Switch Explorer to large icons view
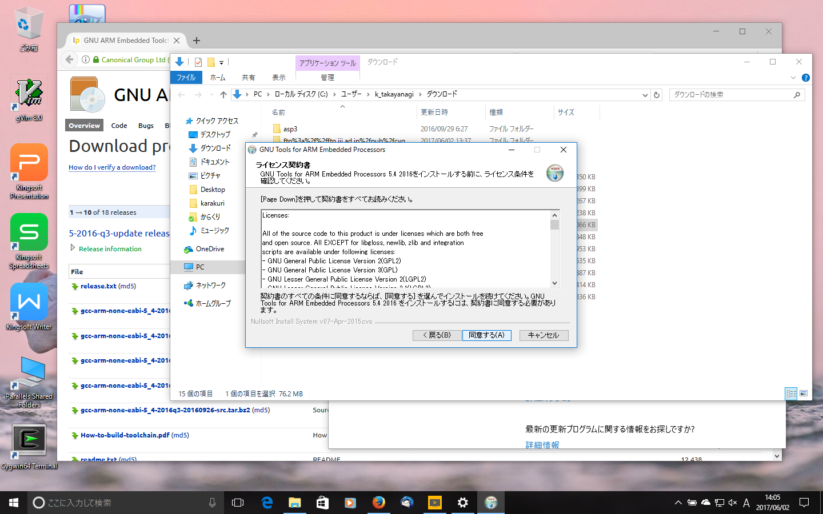 click(804, 393)
